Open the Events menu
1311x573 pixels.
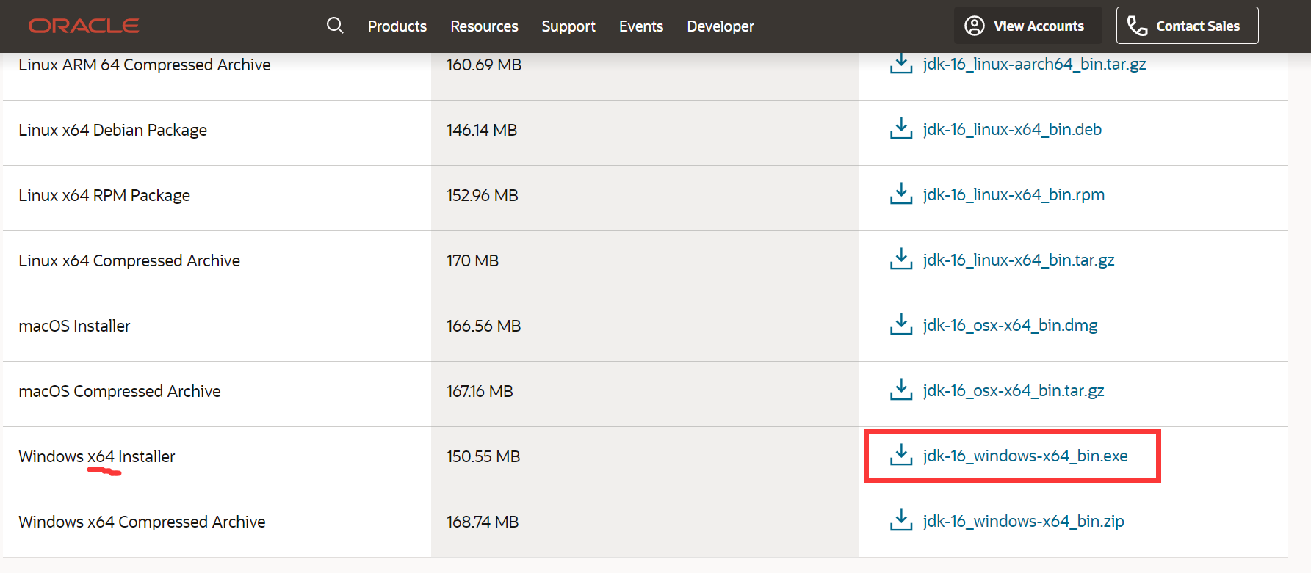coord(641,26)
